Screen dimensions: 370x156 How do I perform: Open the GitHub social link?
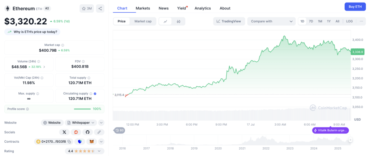click(x=87, y=132)
